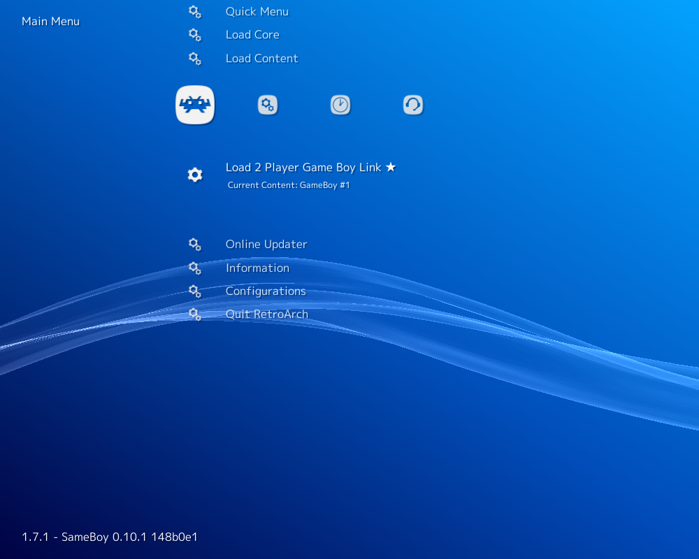Open the Information menu entry
The image size is (699, 559).
(257, 268)
